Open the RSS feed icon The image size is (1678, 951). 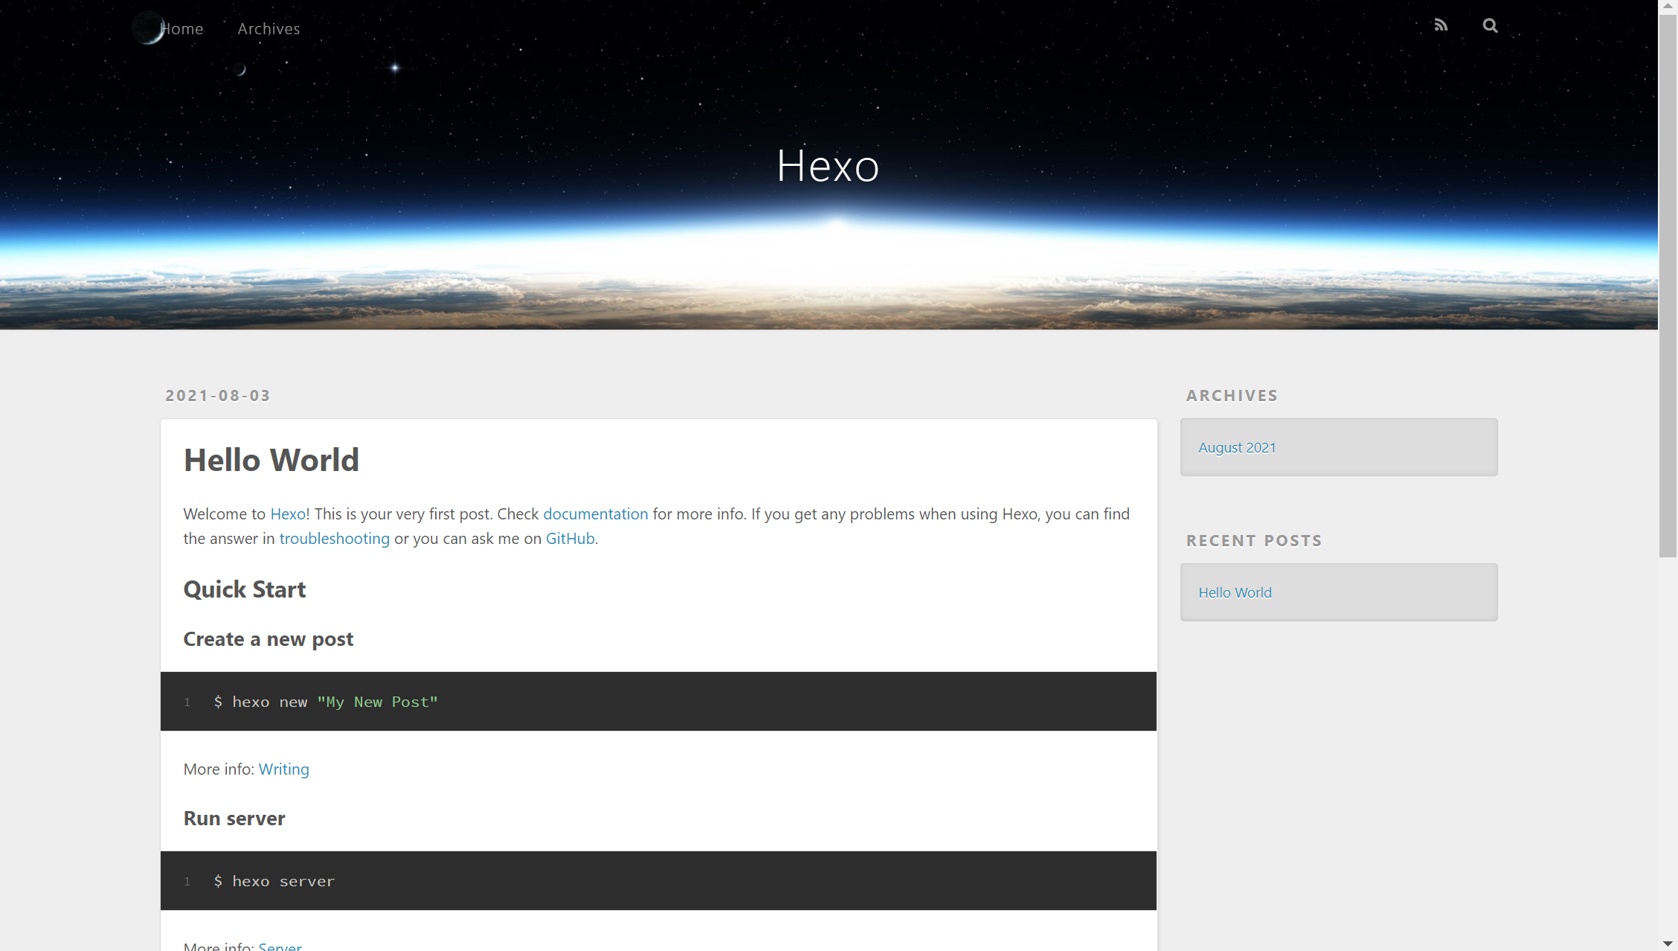coord(1441,25)
